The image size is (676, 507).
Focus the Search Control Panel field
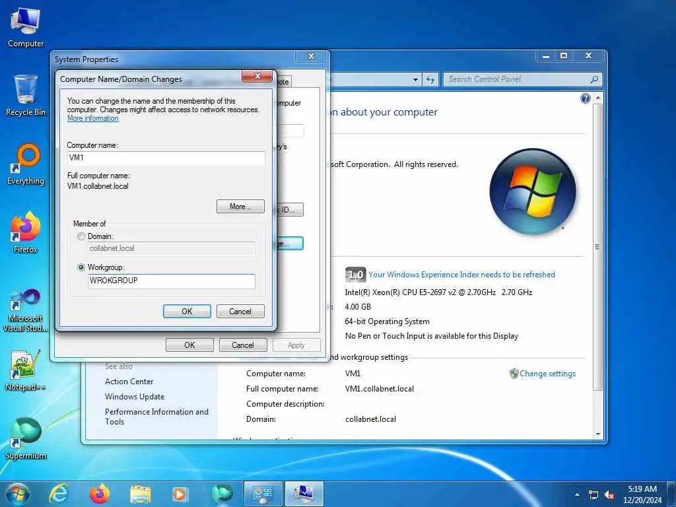point(522,79)
